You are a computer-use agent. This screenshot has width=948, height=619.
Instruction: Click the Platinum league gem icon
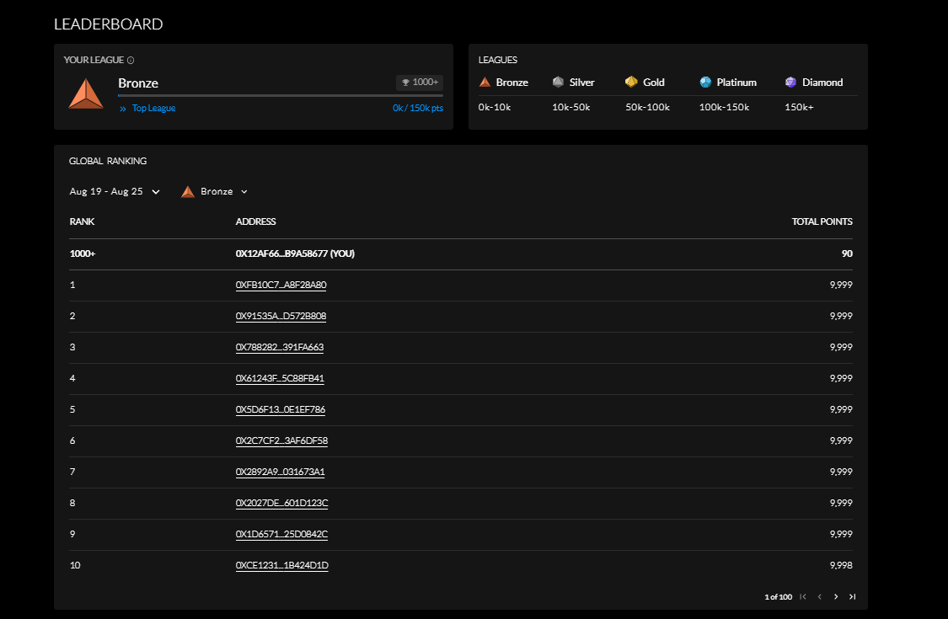[x=705, y=82]
